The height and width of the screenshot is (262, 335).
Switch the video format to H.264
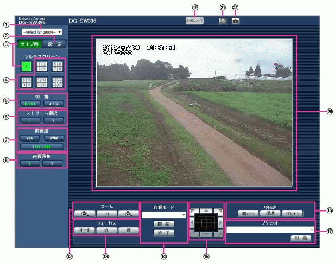pyautogui.click(x=30, y=103)
